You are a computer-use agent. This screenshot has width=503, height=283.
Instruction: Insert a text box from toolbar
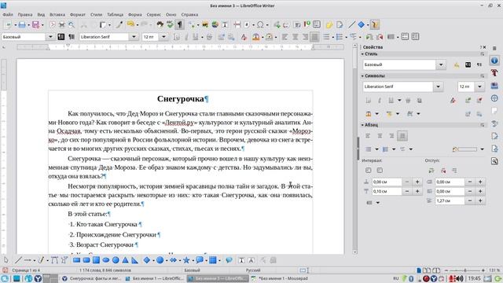(x=225, y=24)
